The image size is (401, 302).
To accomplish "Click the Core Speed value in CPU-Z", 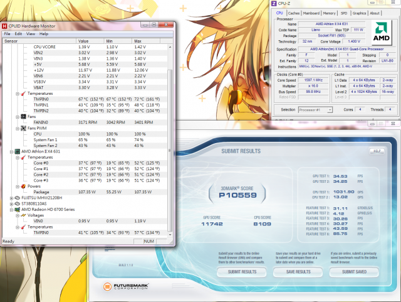I will click(x=313, y=80).
